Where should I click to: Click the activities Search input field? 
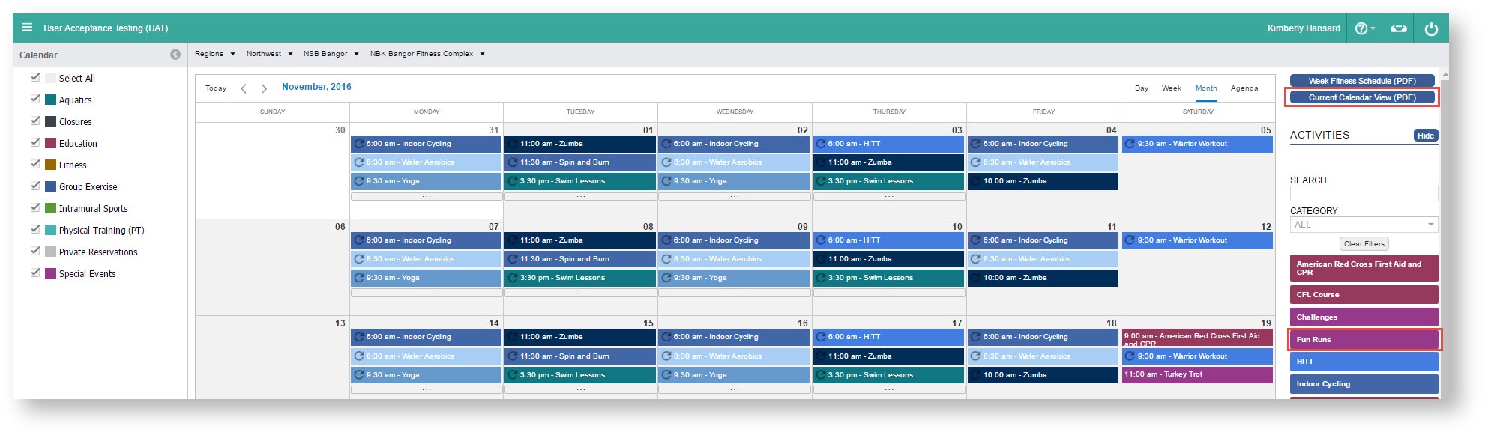[x=1363, y=194]
